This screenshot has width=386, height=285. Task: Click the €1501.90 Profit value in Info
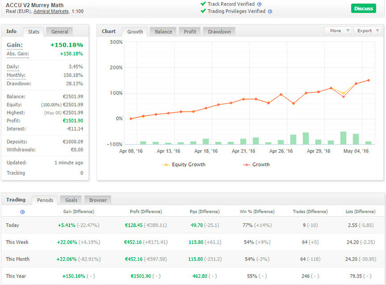[x=73, y=121]
